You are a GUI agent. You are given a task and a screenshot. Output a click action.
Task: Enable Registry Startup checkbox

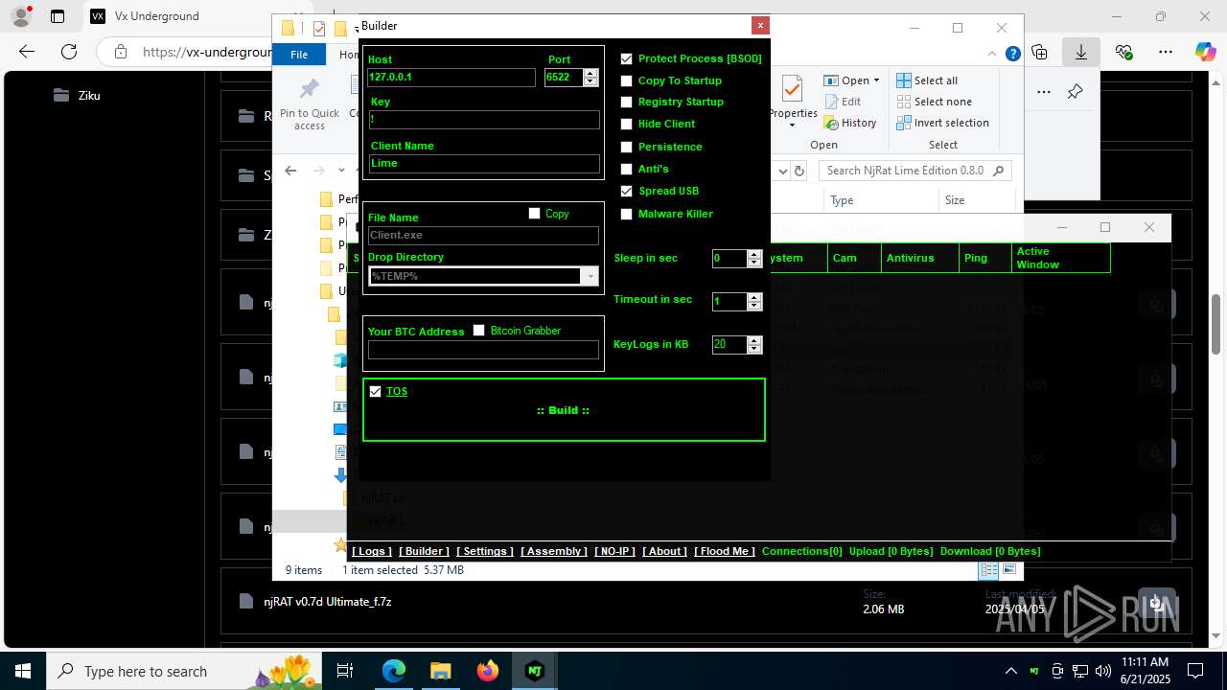[x=627, y=102]
